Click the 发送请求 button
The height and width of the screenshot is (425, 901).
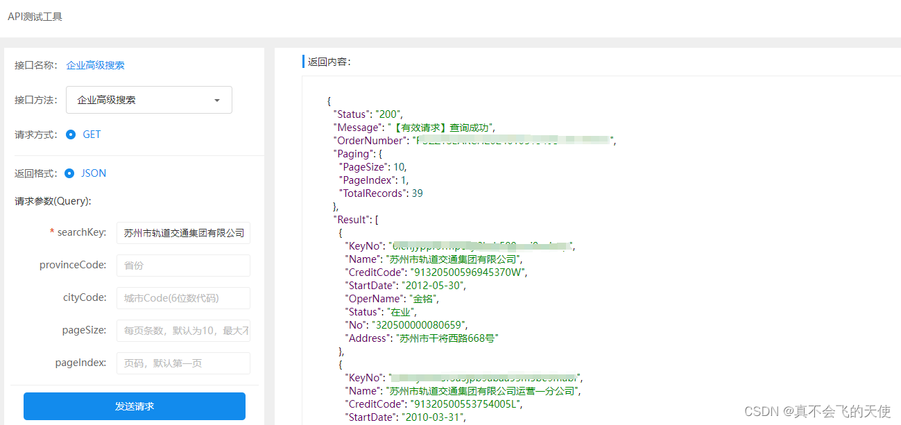point(135,406)
